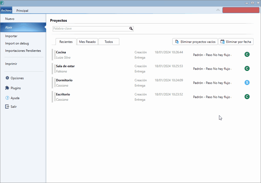Open the Cocina project entry
This screenshot has width=261, height=183.
[x=61, y=52]
